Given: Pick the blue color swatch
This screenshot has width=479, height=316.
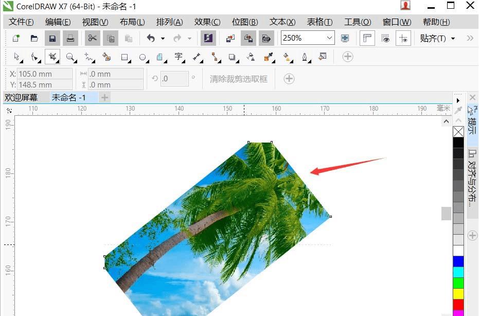Looking at the screenshot, I should click(458, 261).
